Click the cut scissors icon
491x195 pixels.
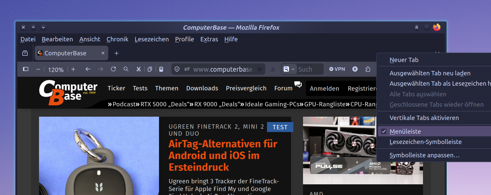click(x=139, y=69)
